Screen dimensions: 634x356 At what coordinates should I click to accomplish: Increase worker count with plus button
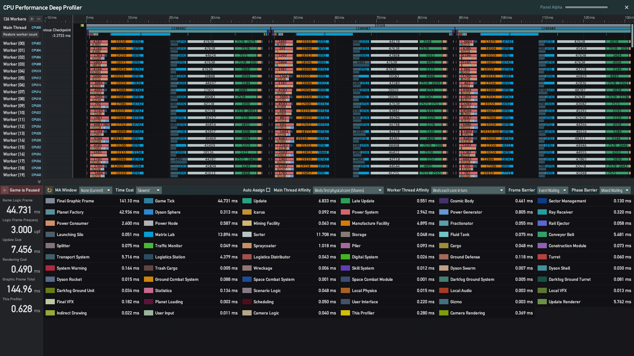(32, 19)
